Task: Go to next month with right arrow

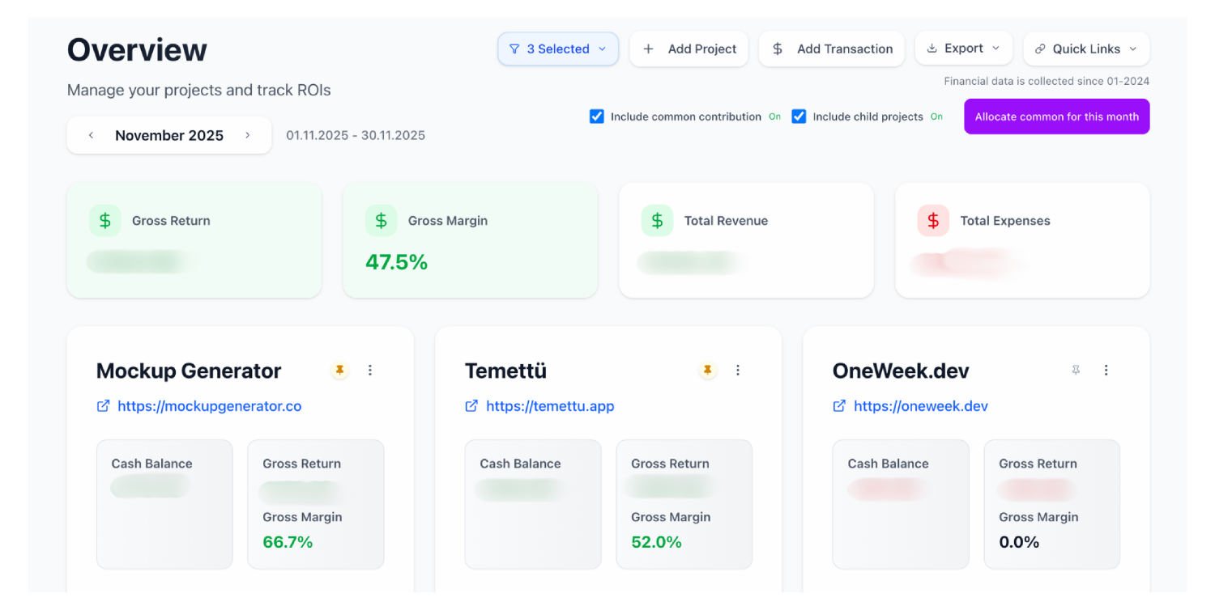Action: click(248, 136)
